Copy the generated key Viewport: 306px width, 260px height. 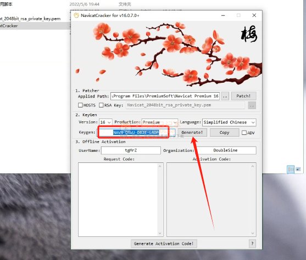click(225, 133)
